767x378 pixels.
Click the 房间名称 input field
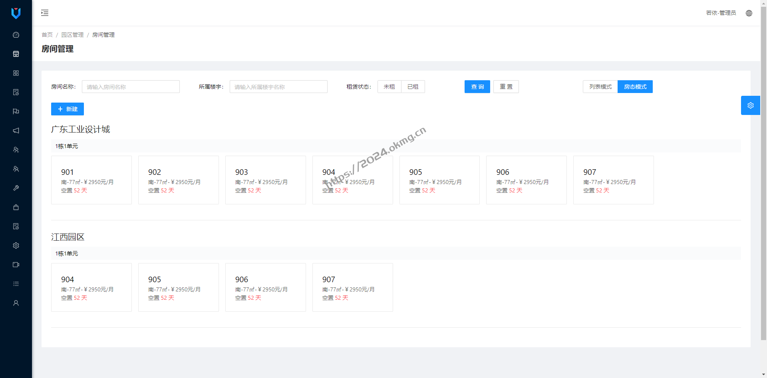[131, 87]
